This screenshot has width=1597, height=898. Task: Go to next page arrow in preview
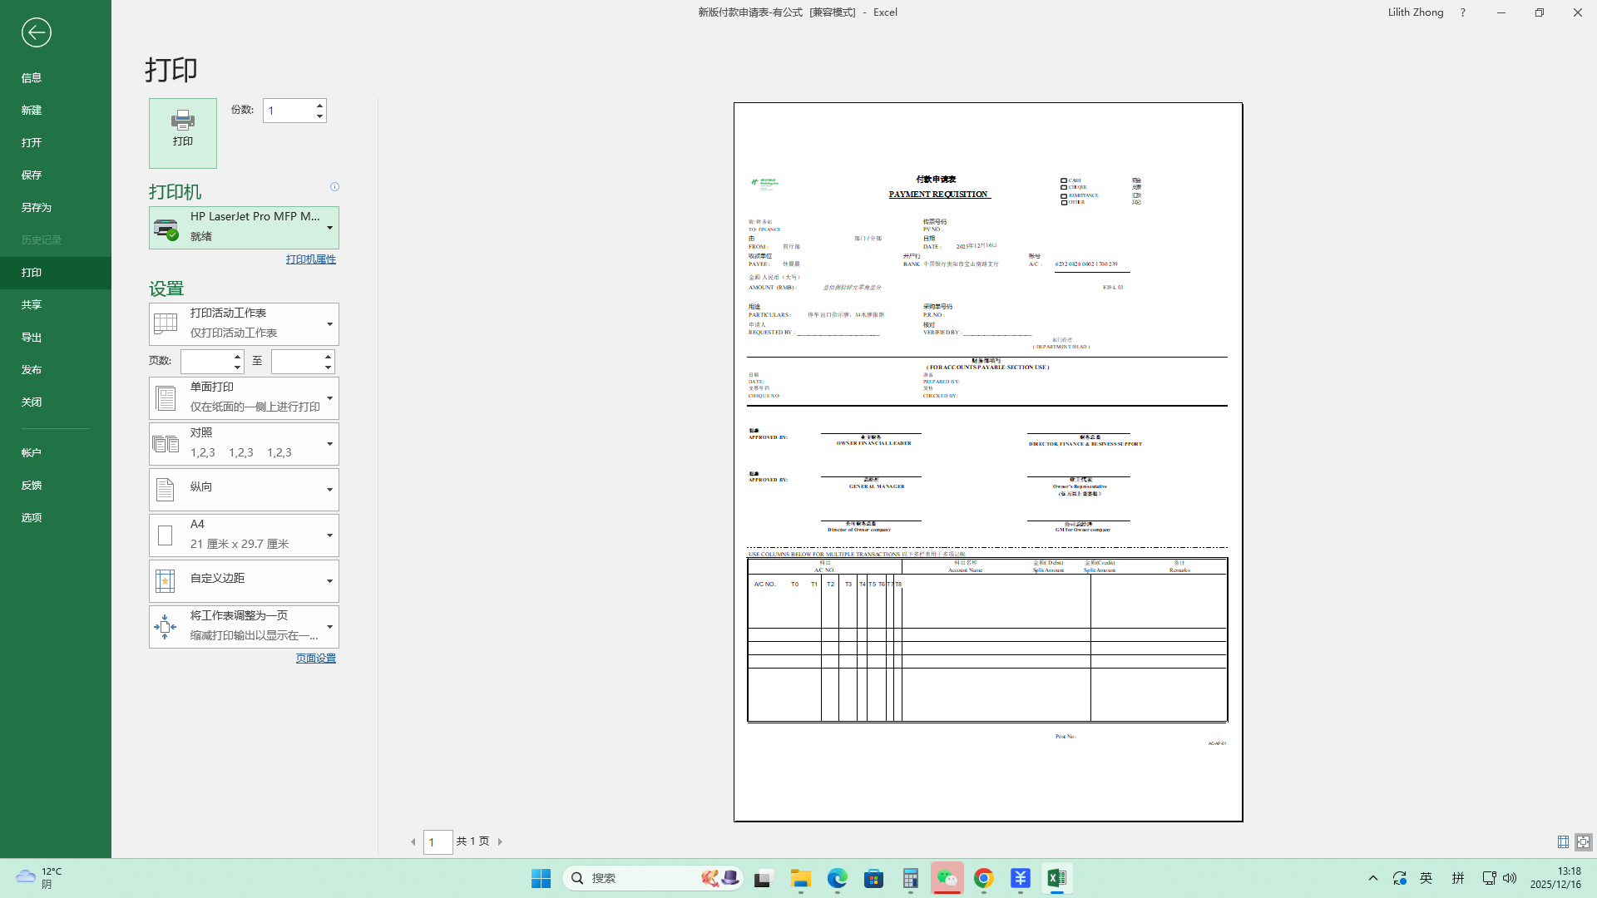pos(500,842)
